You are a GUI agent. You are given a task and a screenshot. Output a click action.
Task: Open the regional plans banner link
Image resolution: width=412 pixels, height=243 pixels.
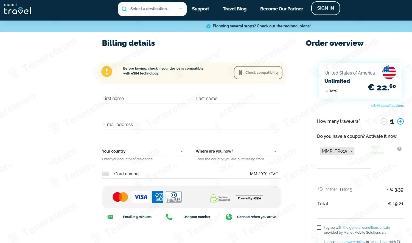tap(262, 26)
